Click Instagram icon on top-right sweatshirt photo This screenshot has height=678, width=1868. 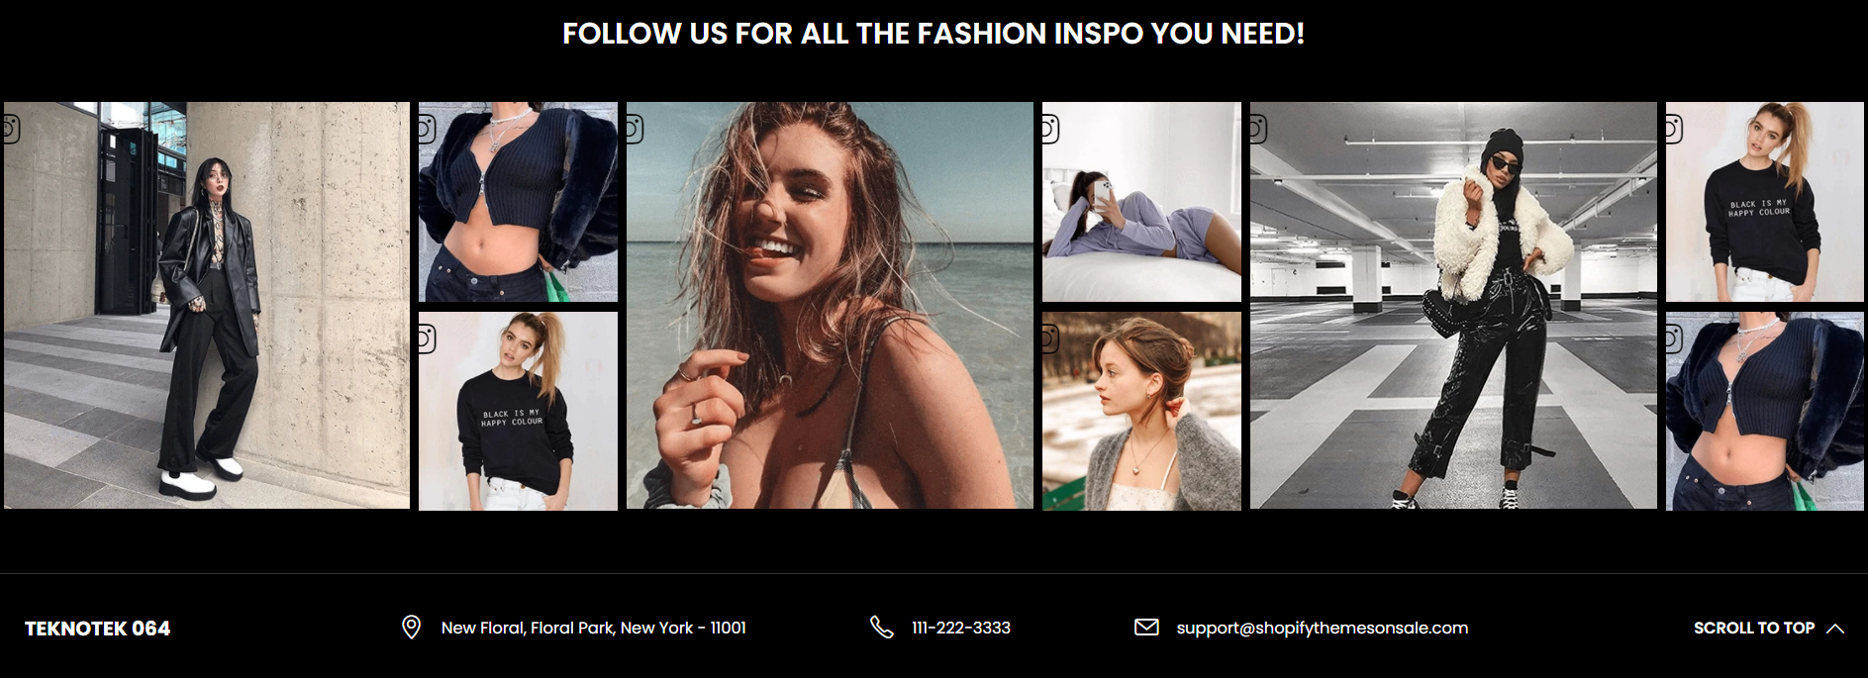1674,130
